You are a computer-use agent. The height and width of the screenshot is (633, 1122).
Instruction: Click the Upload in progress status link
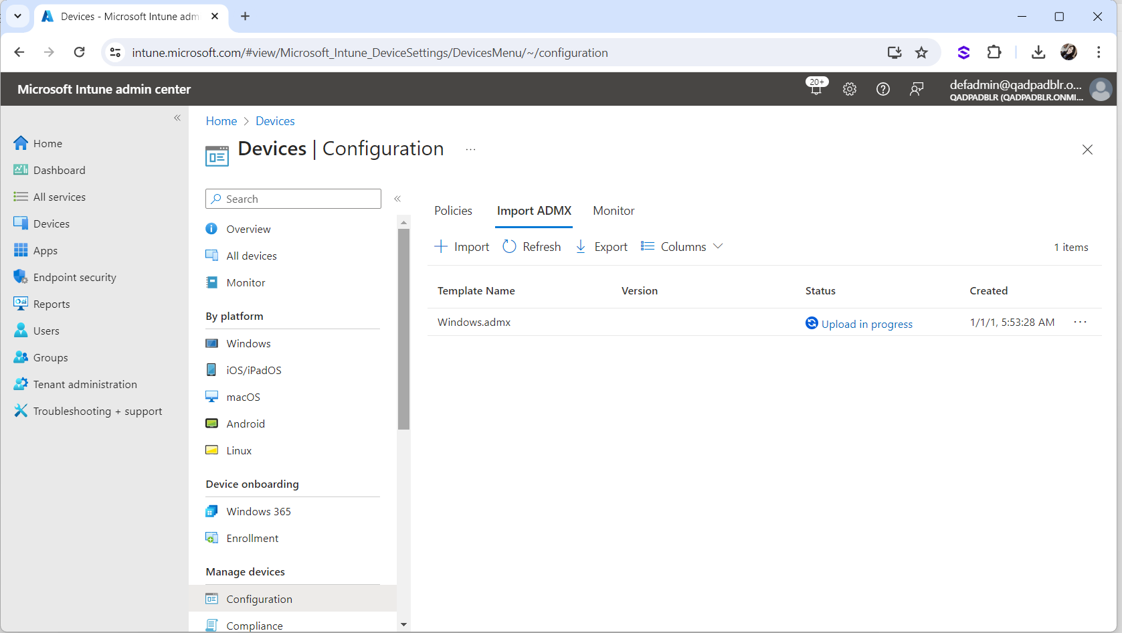coord(866,324)
